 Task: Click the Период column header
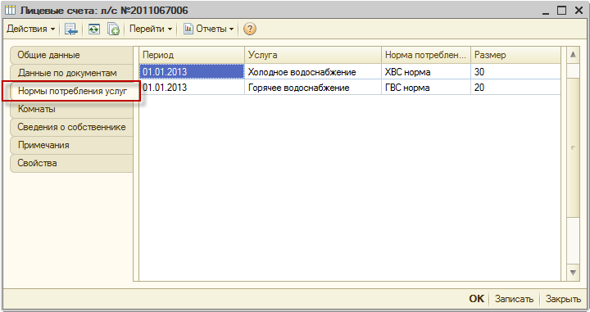click(192, 55)
